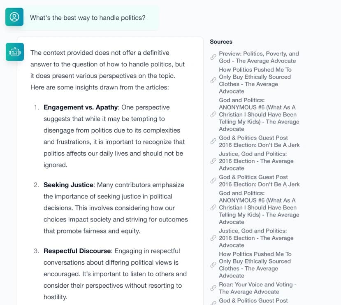Click link icon beside second Ethically Sourced Clothes source

tap(213, 265)
